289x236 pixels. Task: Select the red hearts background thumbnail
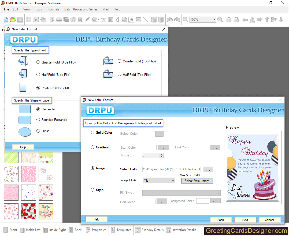click(29, 211)
